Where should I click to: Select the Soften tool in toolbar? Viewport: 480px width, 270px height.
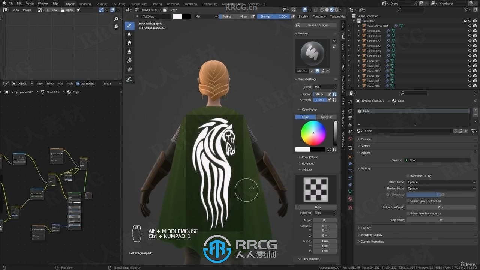(x=129, y=34)
